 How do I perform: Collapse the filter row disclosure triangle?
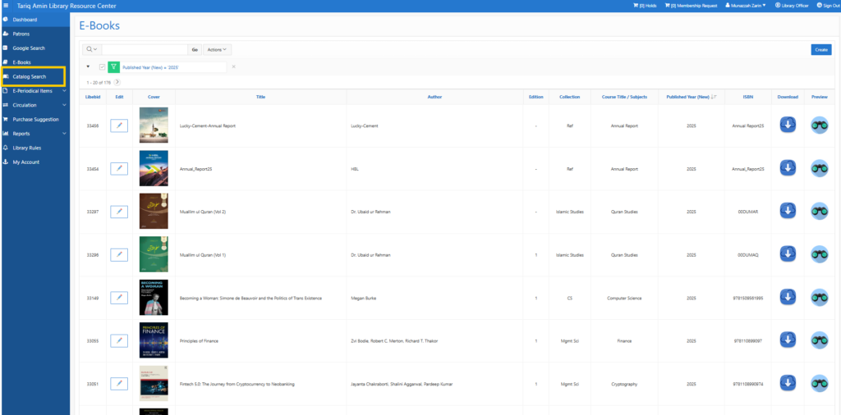click(x=88, y=66)
